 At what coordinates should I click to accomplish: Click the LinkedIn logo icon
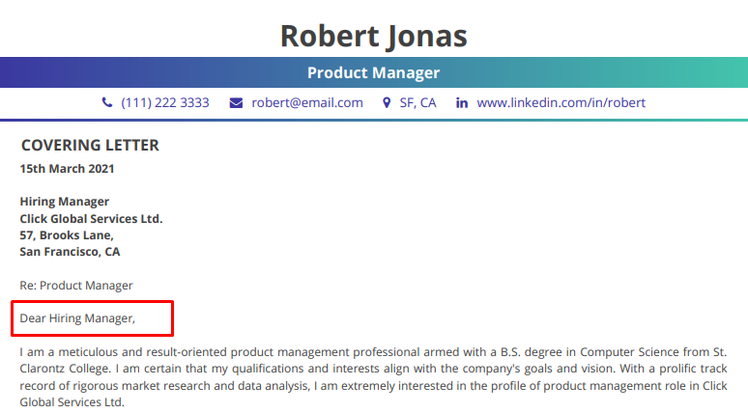[x=462, y=103]
